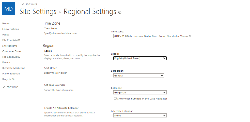Image resolution: width=250 pixels, height=122 pixels.
Task: Open the Alternate Calendar dropdown
Action: (x=140, y=115)
